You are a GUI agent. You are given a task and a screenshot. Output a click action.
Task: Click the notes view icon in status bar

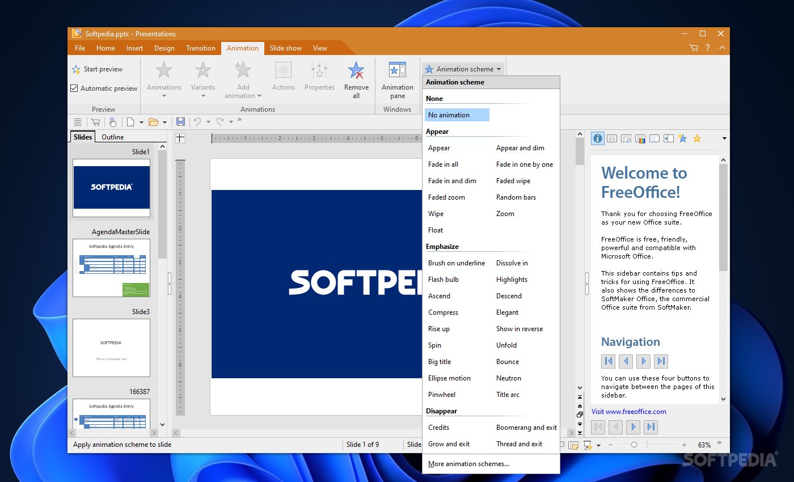(573, 445)
